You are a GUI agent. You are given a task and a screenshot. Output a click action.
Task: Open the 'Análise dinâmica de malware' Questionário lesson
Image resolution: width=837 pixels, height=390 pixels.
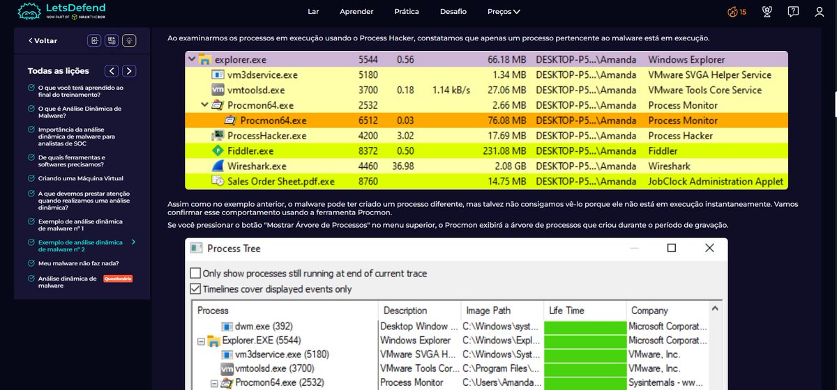coord(68,282)
